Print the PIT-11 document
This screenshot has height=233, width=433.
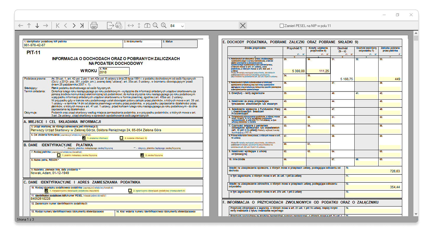94,26
